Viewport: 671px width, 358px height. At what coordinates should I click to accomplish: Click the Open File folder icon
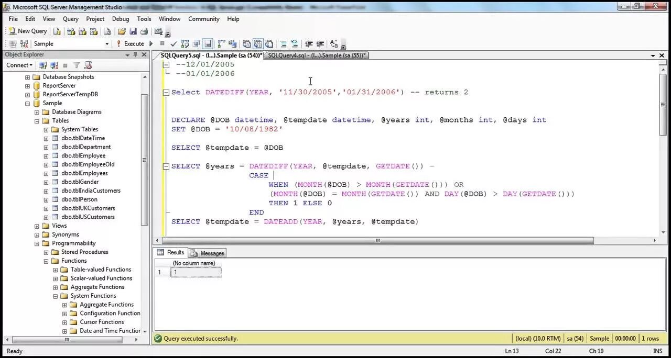pos(122,31)
